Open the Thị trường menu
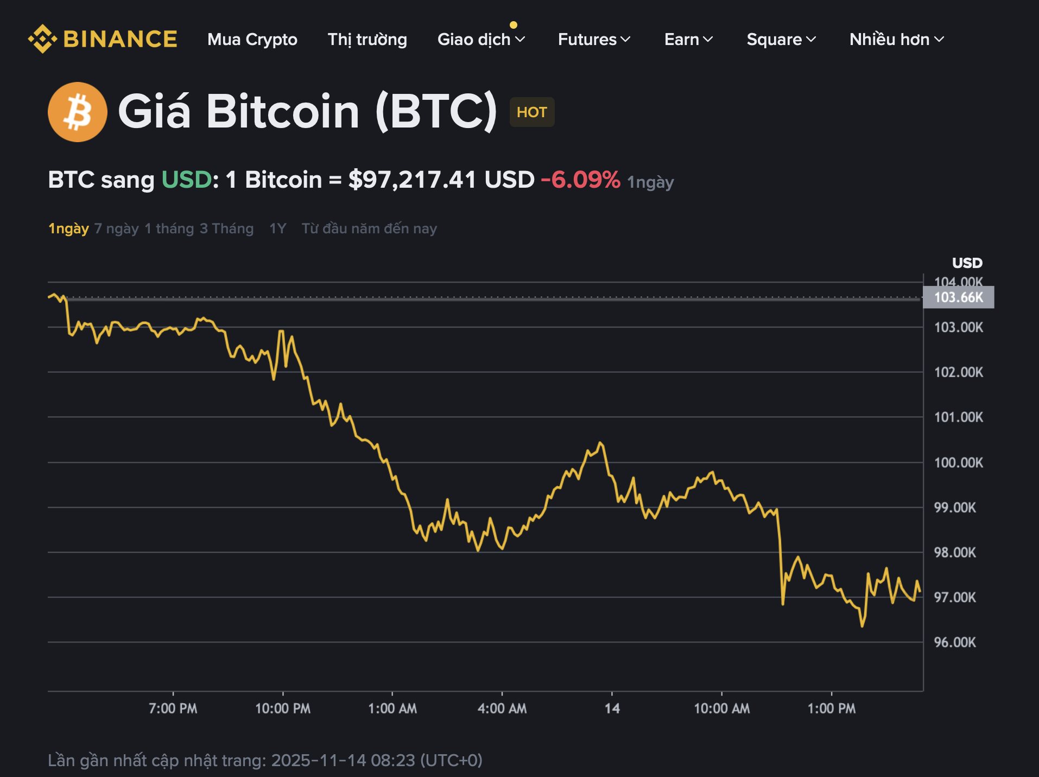 pyautogui.click(x=368, y=40)
